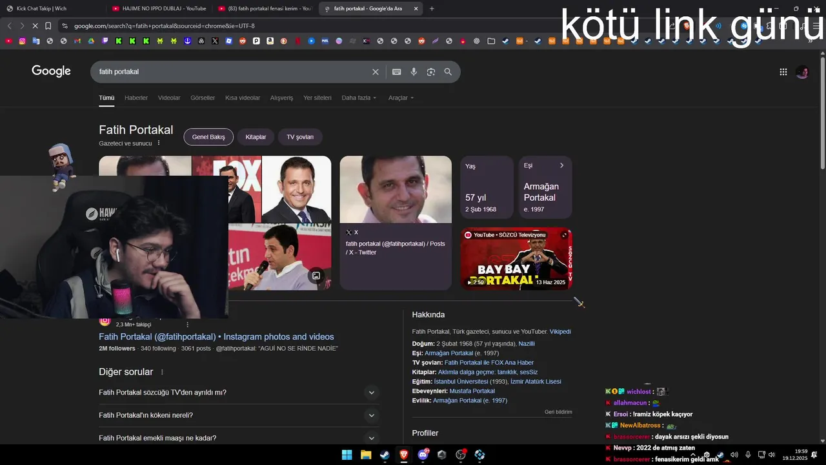Open Brave browser taskbar icon

click(403, 455)
